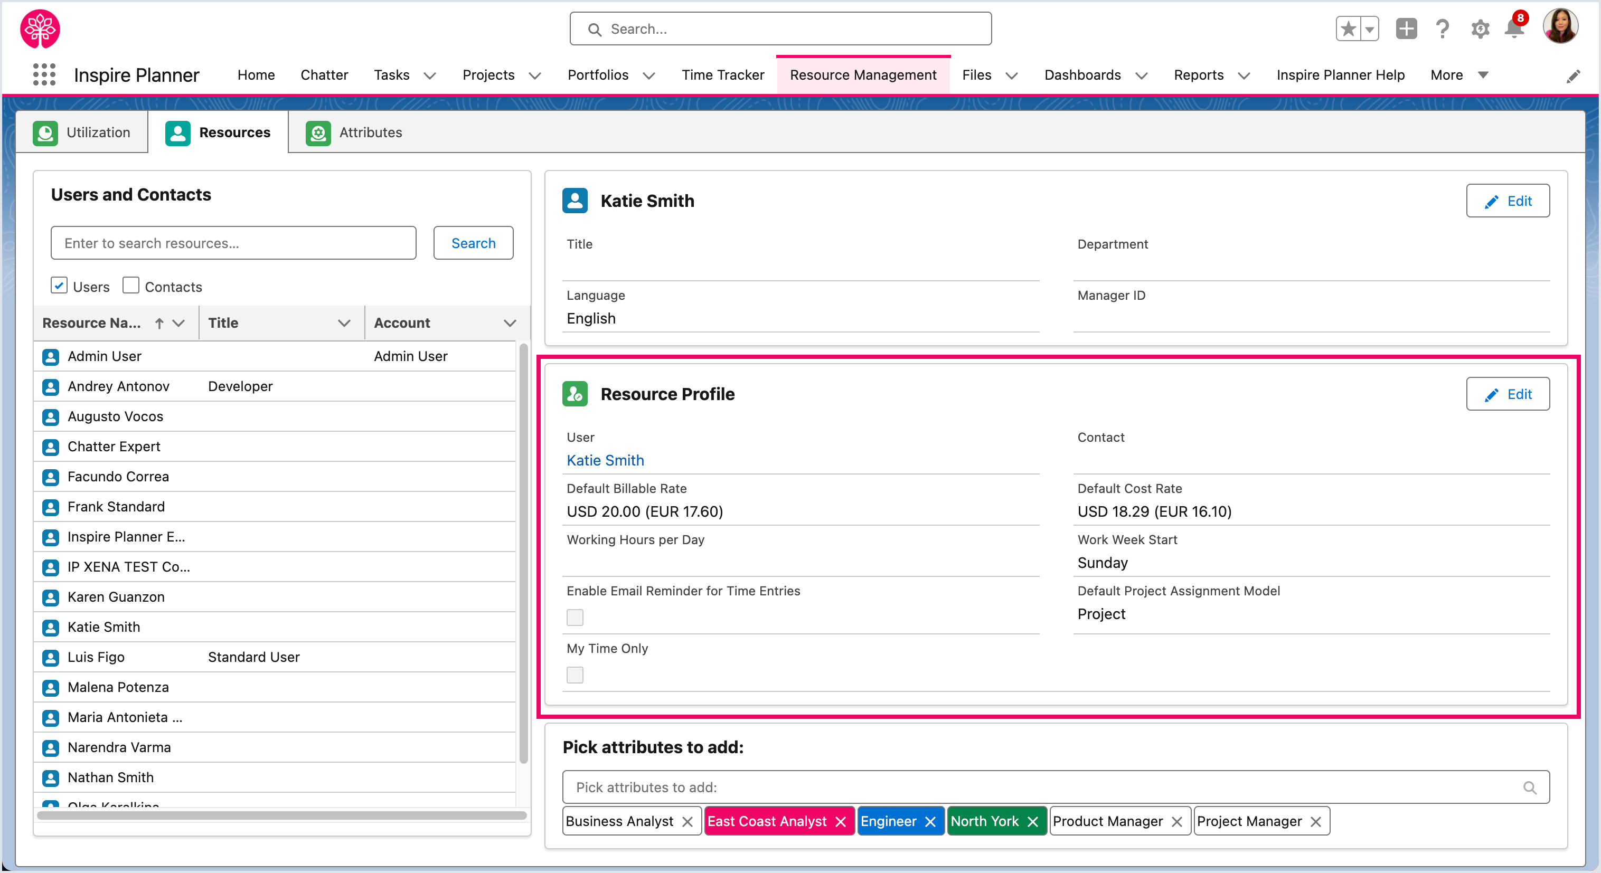Open the notifications bell icon

(x=1514, y=29)
